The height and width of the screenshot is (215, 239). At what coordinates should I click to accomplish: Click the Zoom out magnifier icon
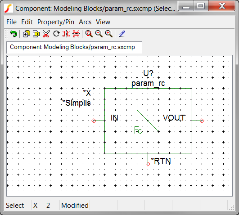pyautogui.click(x=99, y=34)
